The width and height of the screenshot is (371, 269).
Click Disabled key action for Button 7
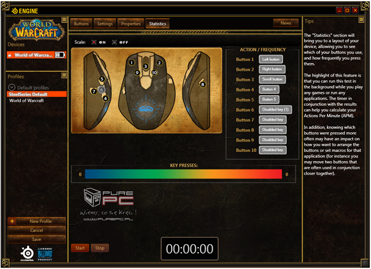pos(273,119)
